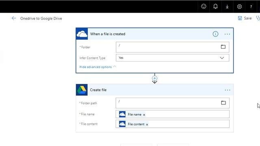Open the notifications bell

215,6
